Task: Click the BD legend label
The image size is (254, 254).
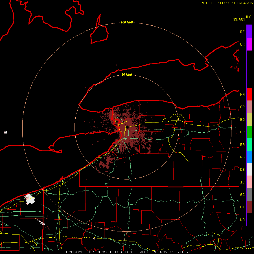Action: pos(242,120)
